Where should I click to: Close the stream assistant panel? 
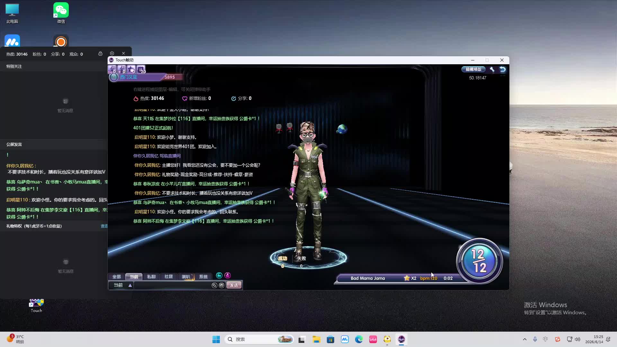click(123, 54)
